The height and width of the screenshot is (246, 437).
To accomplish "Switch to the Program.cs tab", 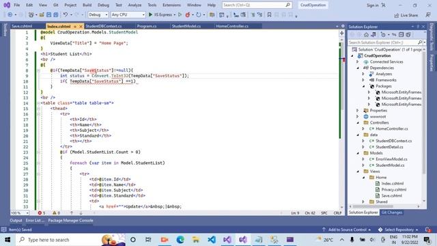I will [x=147, y=26].
